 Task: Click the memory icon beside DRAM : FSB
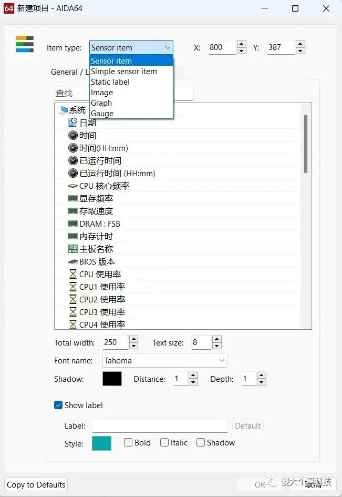pos(73,224)
